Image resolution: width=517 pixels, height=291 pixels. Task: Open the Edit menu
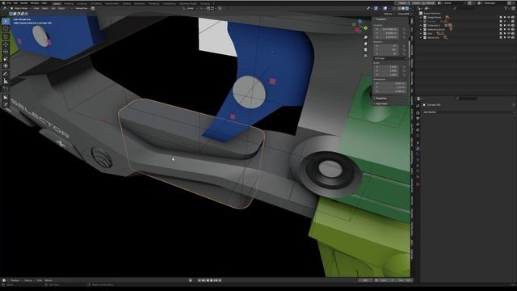(x=15, y=3)
